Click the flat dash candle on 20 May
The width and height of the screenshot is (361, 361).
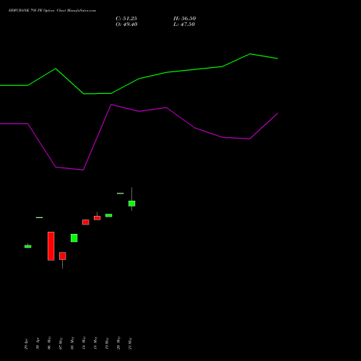point(121,193)
